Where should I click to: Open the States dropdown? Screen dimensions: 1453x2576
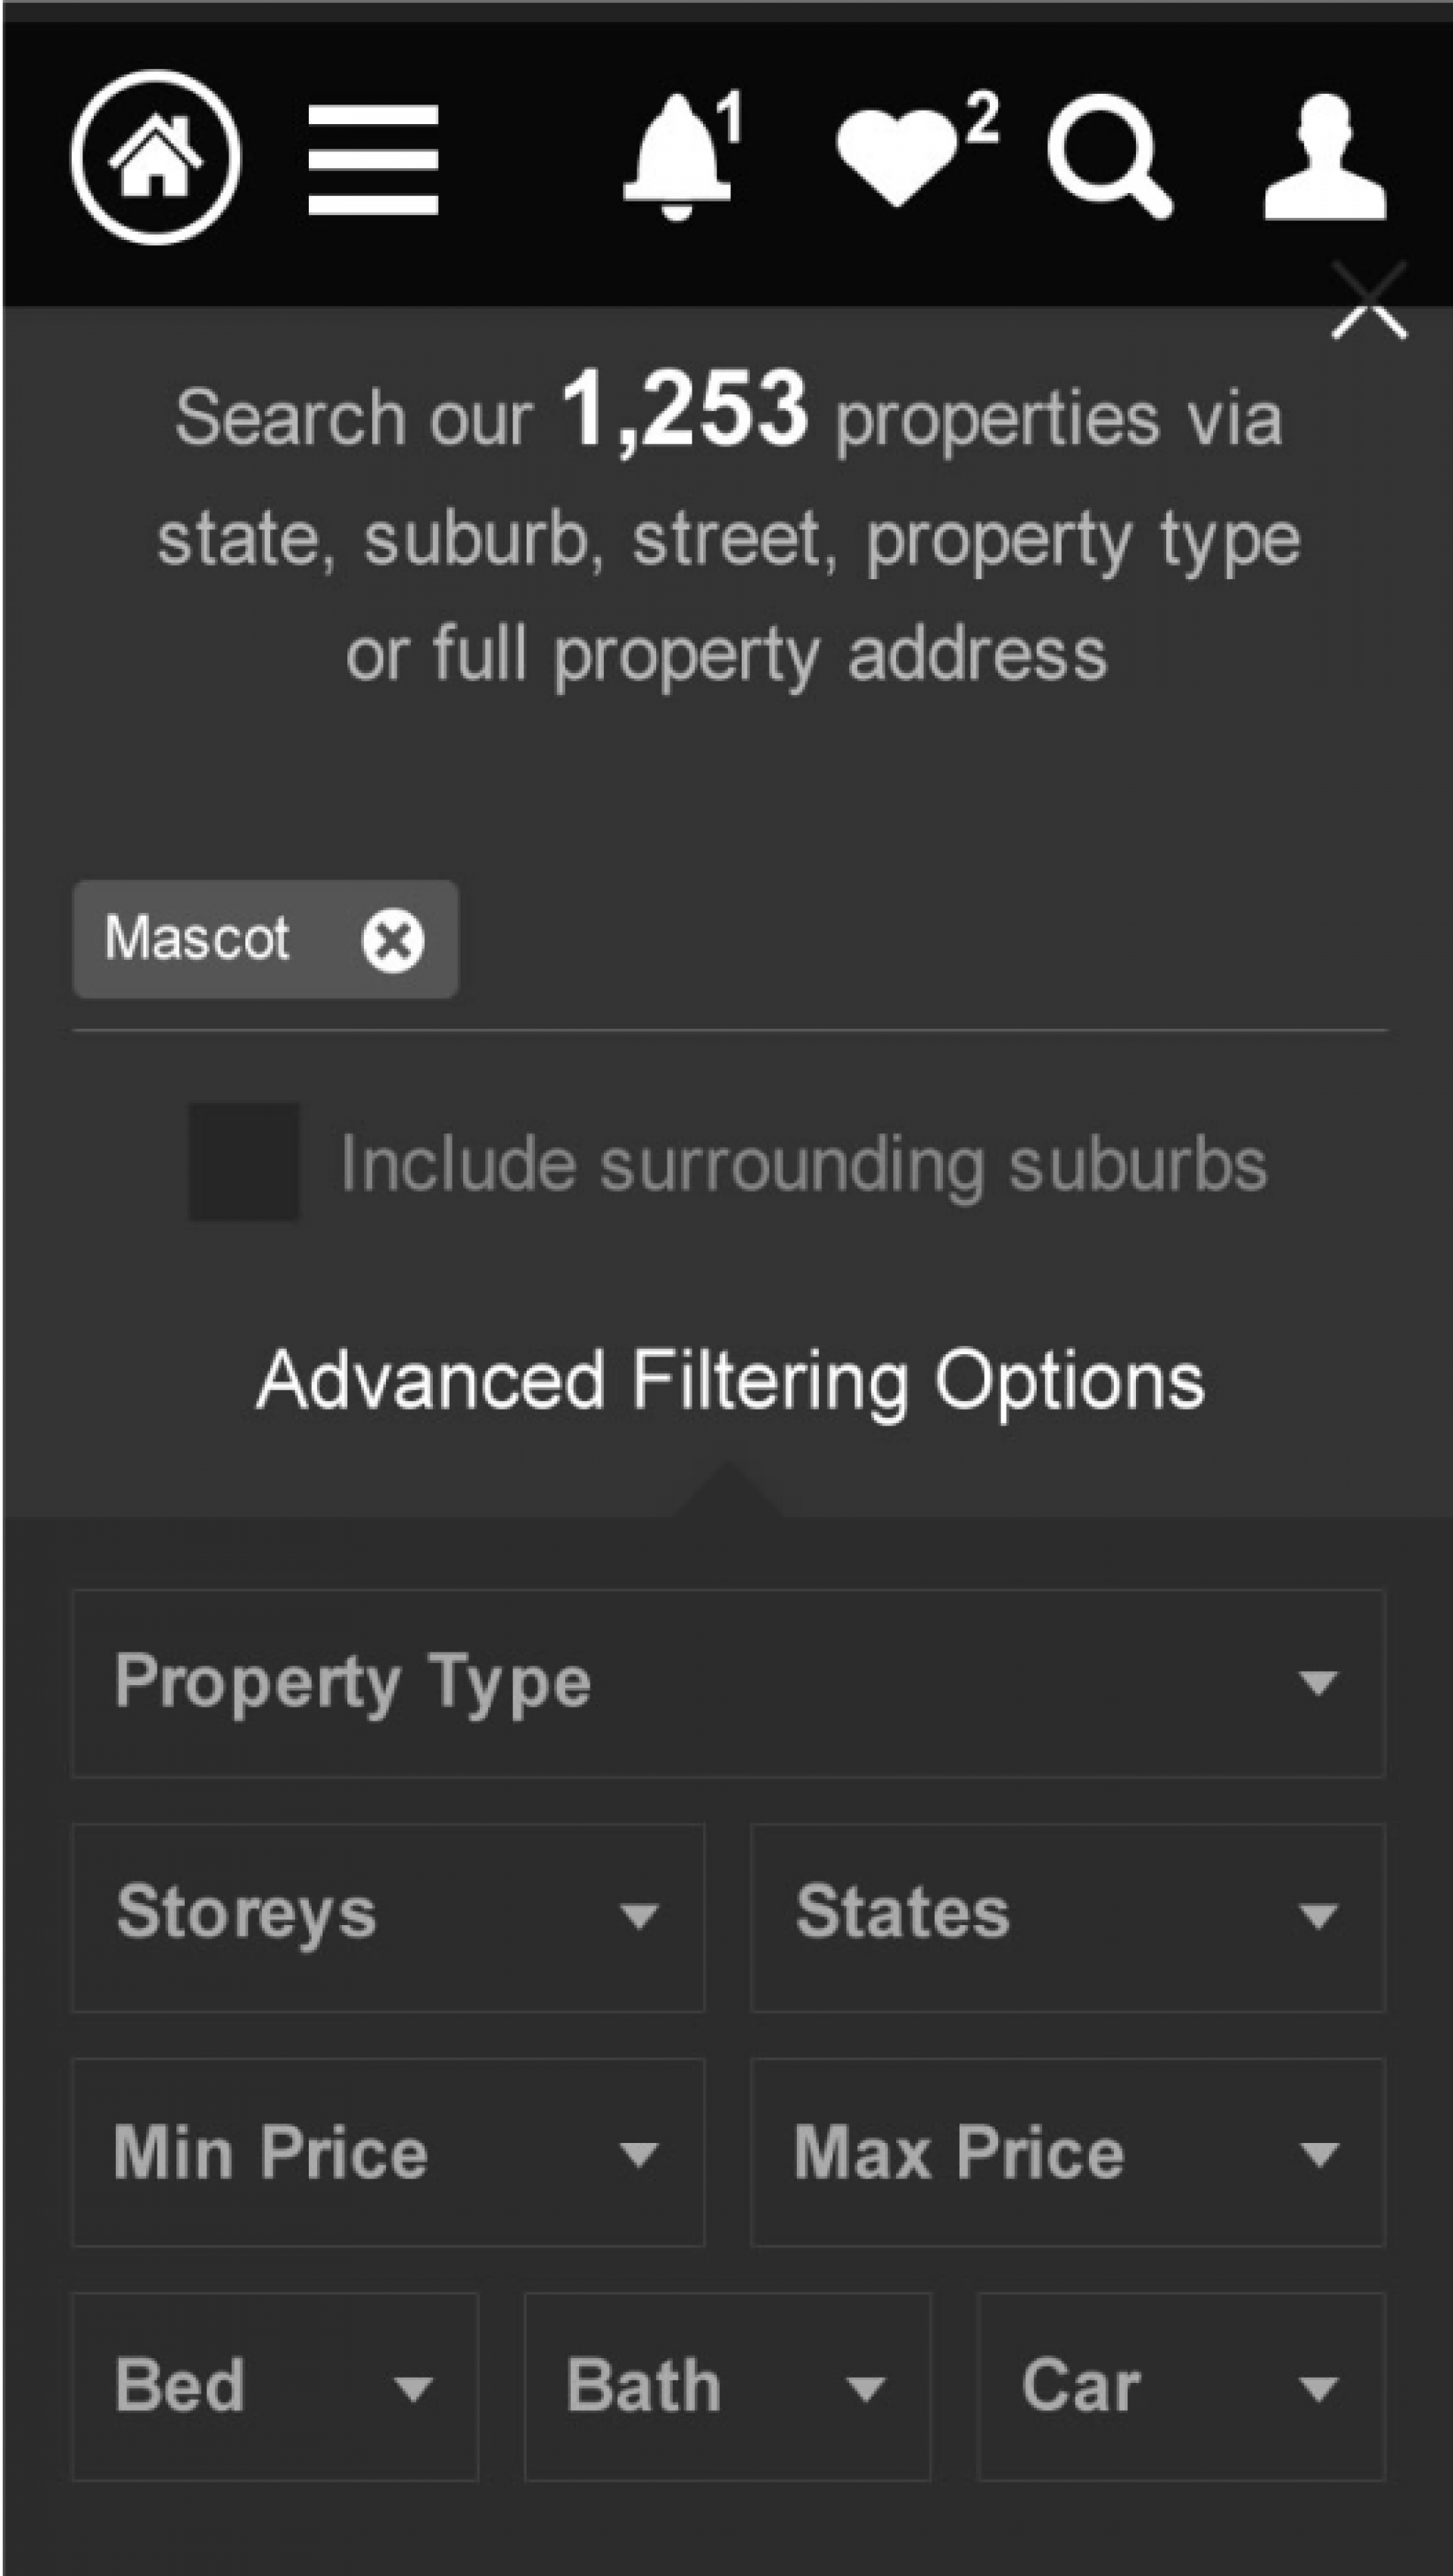coord(1067,1916)
